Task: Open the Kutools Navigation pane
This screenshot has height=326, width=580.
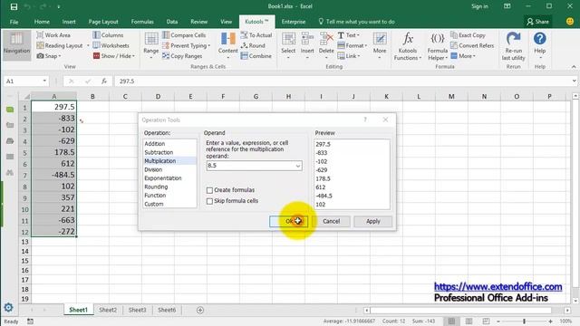Action: point(16,44)
